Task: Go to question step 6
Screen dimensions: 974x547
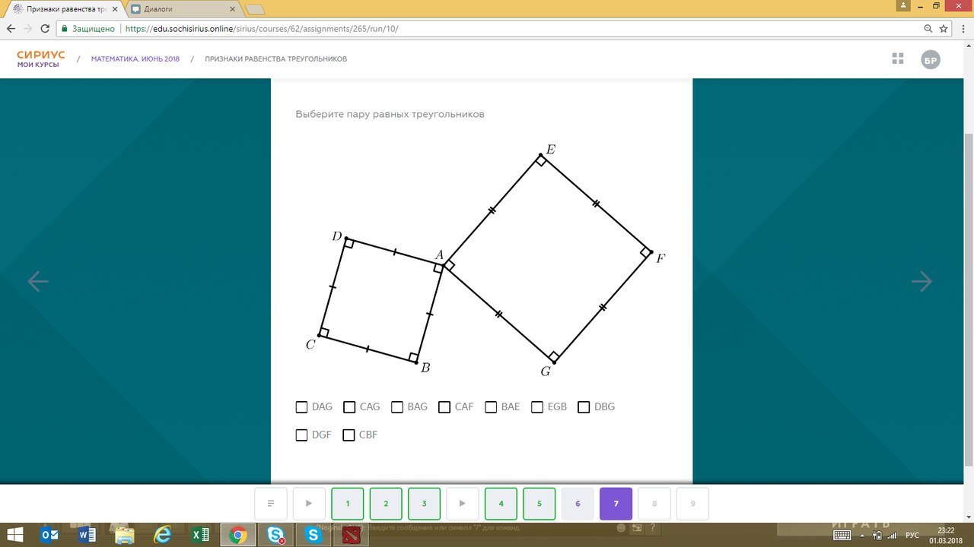Action: coord(578,504)
